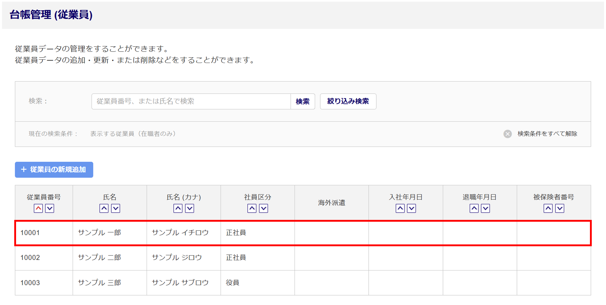606x305 pixels.
Task: Add new employee with 従業員の新規追加
Action: click(x=54, y=170)
